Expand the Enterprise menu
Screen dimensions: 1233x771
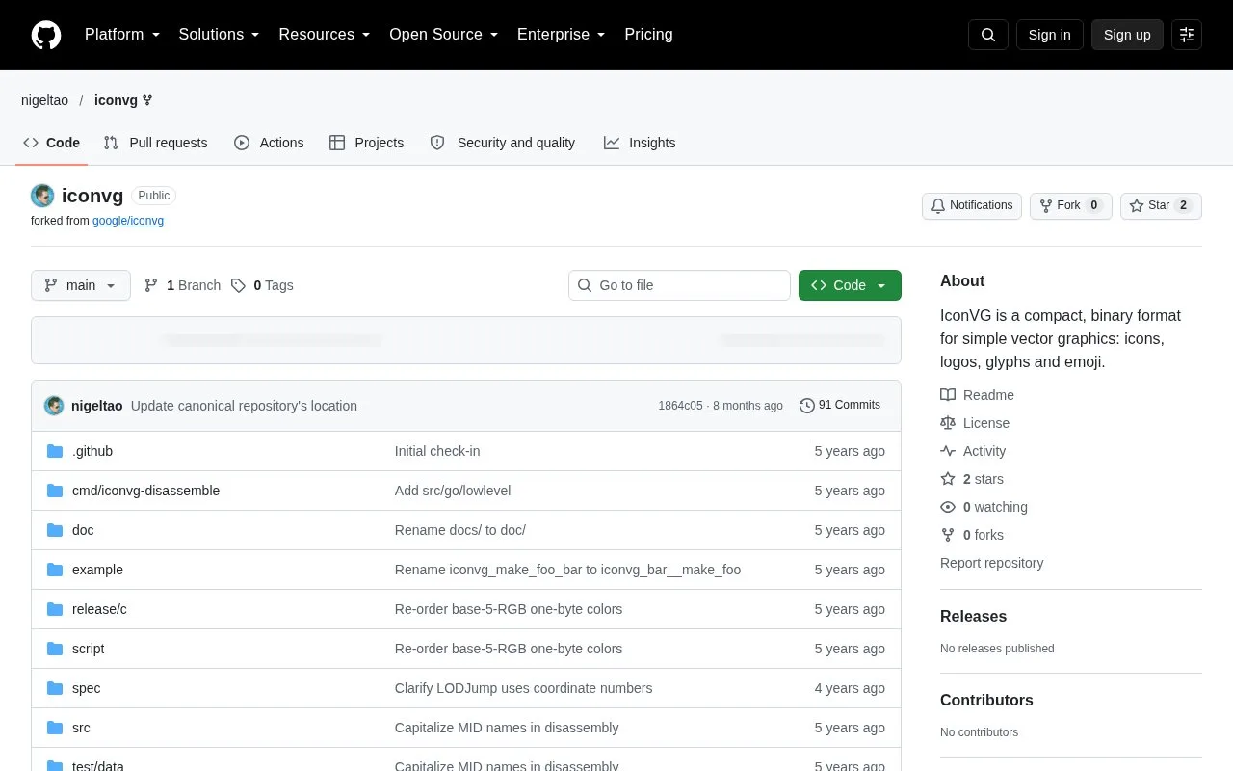562,35
